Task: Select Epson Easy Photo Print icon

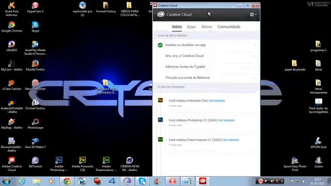Action: click(x=295, y=164)
